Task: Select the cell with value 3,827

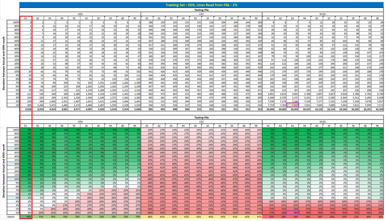Action: tap(329, 94)
